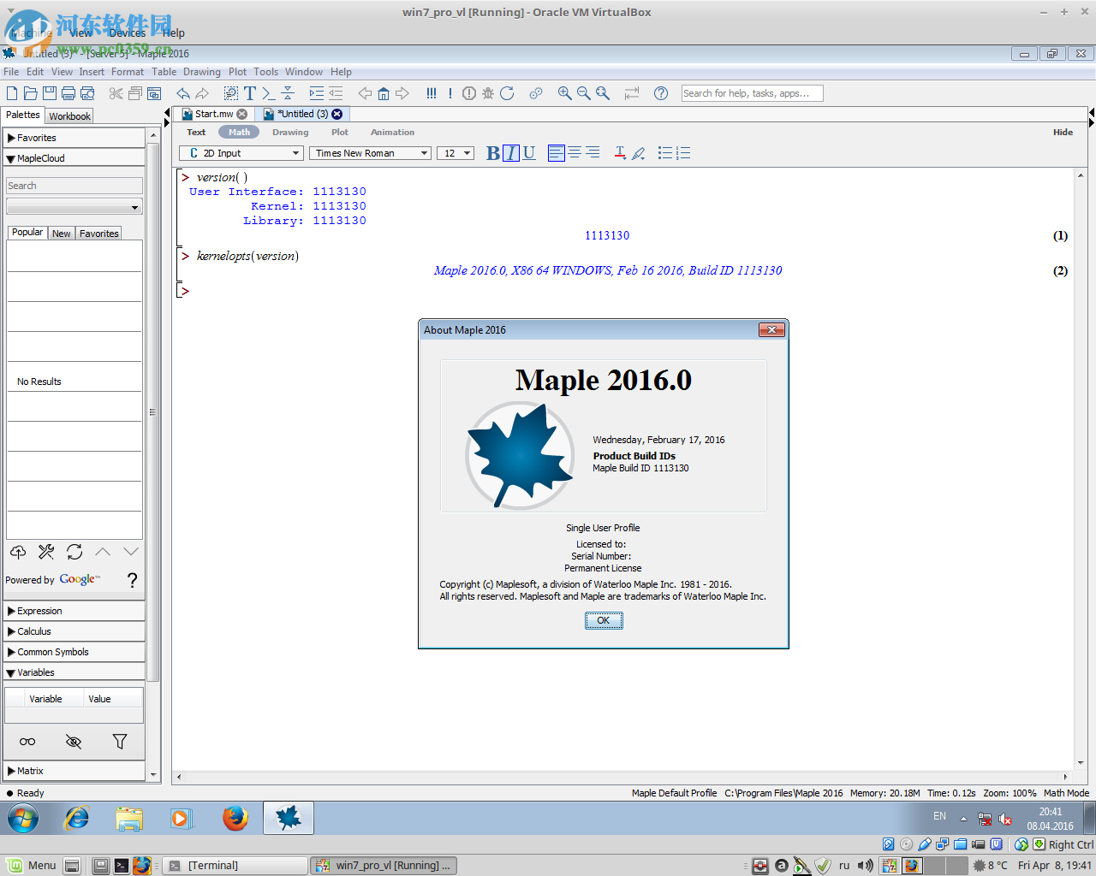Open the Tools menu
Screen dimensions: 1096x876
[265, 72]
